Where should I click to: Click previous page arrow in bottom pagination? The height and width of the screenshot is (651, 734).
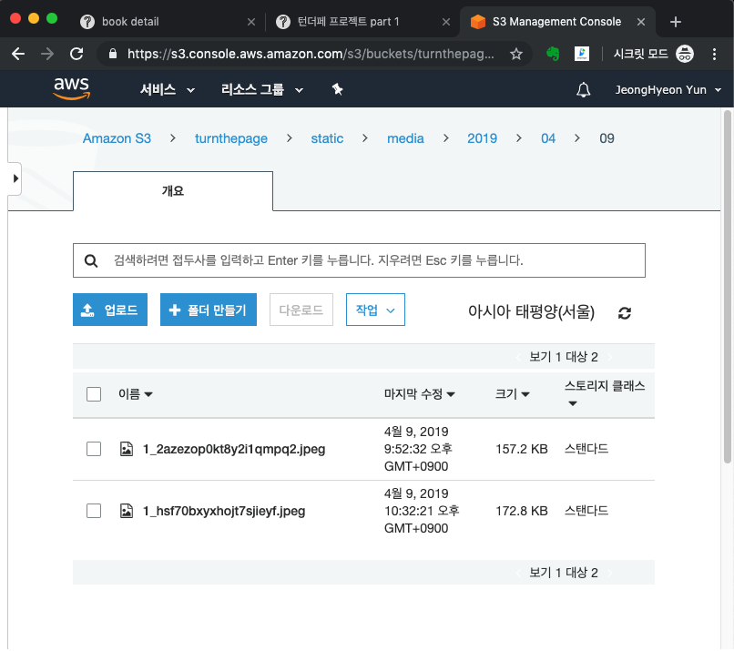[x=518, y=573]
